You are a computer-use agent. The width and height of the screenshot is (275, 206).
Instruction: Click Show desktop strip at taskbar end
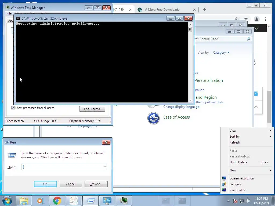click(x=273, y=201)
